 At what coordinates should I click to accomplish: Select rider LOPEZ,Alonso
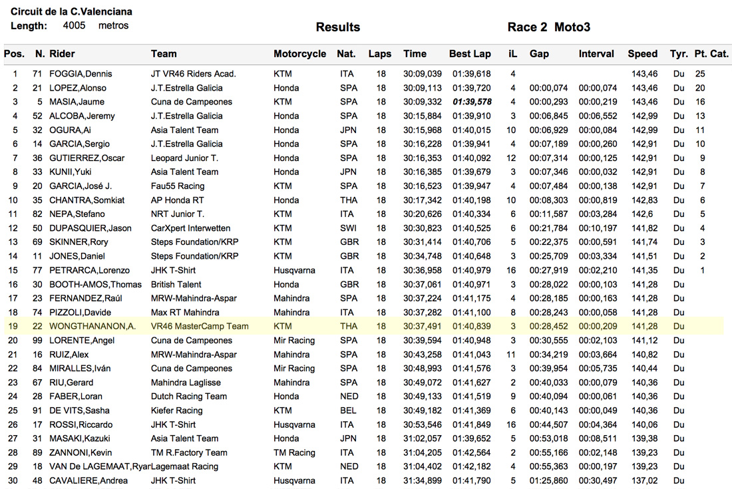click(78, 88)
